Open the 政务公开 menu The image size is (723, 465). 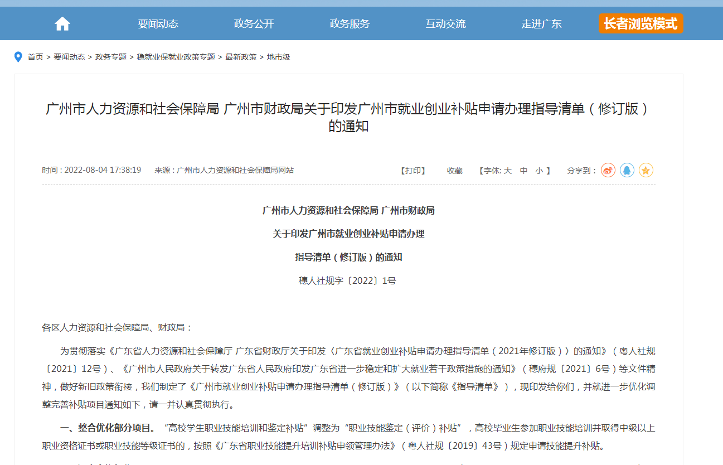[254, 23]
